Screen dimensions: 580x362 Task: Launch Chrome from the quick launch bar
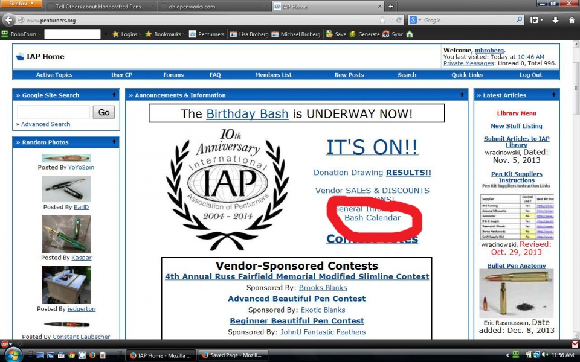tap(71, 355)
